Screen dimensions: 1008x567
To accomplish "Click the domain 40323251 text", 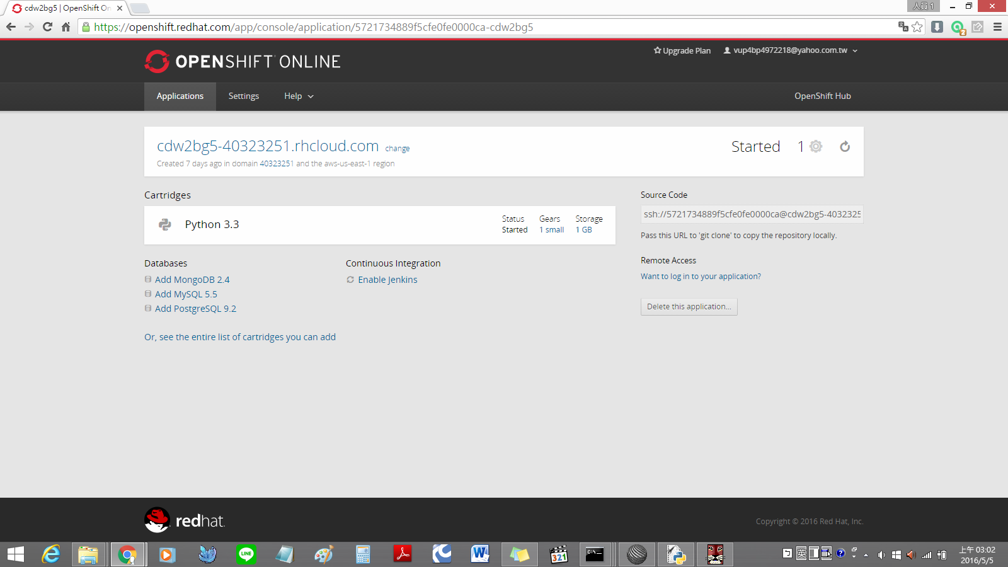I will click(277, 164).
